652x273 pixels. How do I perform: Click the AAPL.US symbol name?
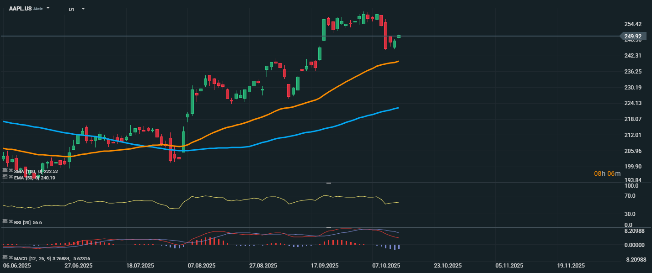(20, 9)
